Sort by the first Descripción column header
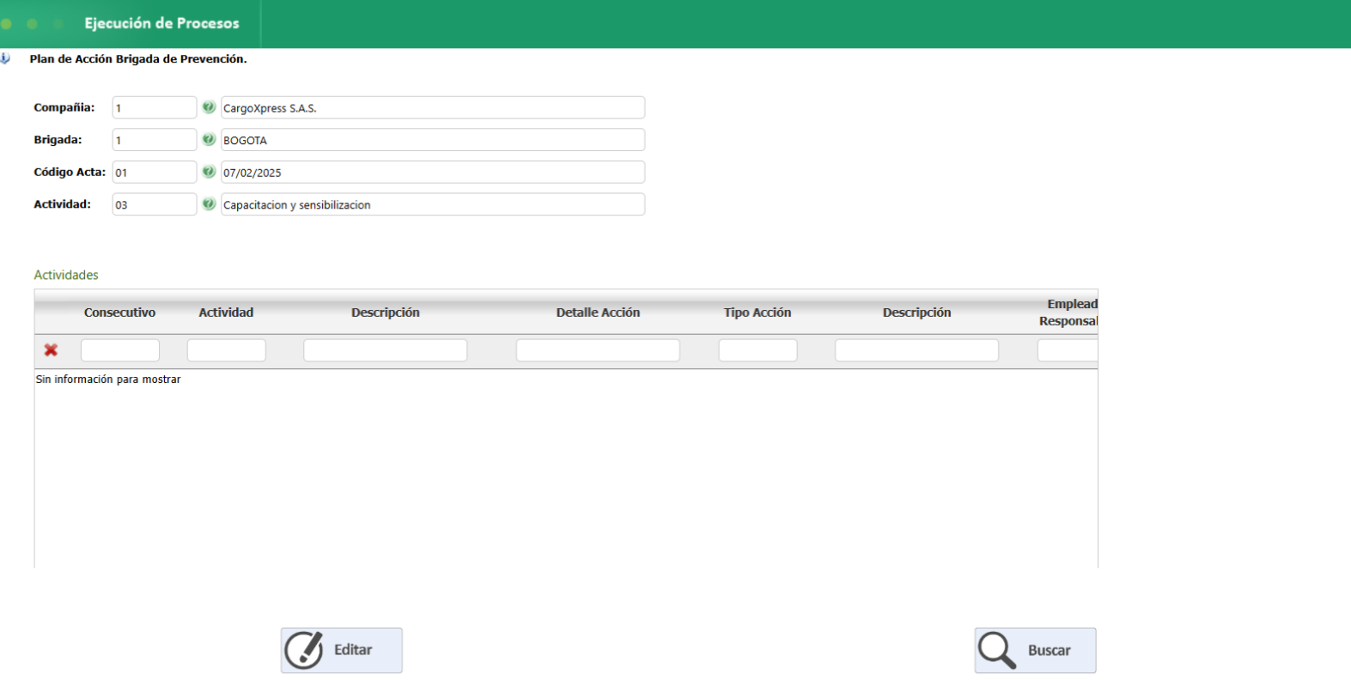This screenshot has width=1351, height=680. 386,313
